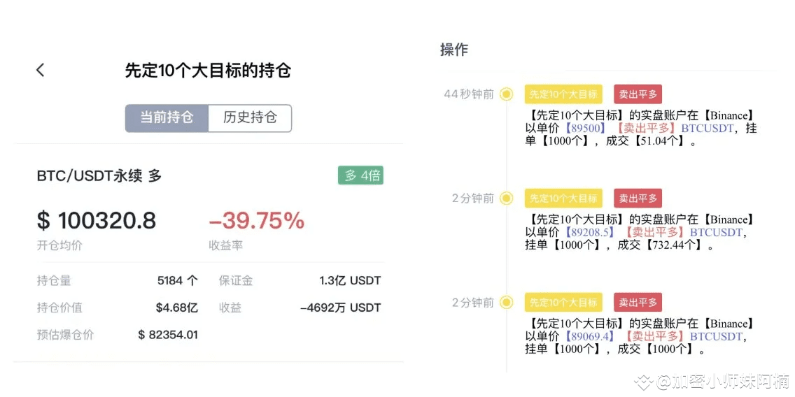Screen dimensions: 795x397
Task: Open the price link 【89208.5】
Action: 589,233
